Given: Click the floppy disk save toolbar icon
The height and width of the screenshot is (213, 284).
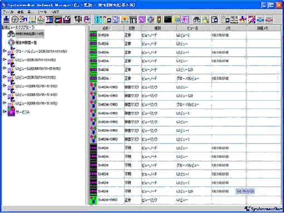Looking at the screenshot, I should coord(67,19).
